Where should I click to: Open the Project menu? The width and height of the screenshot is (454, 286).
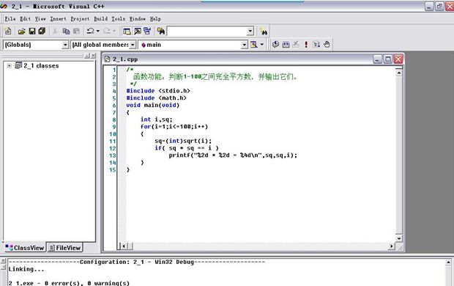(x=80, y=19)
